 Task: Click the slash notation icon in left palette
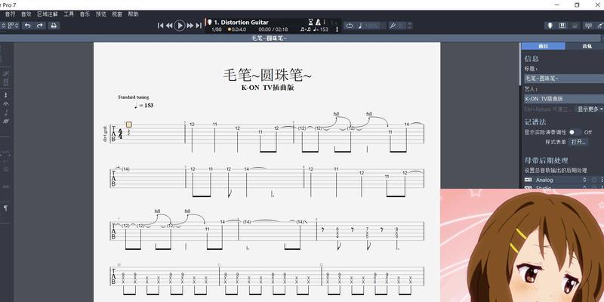click(x=5, y=122)
